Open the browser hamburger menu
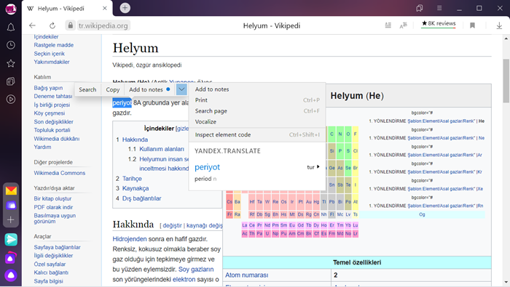 (439, 9)
